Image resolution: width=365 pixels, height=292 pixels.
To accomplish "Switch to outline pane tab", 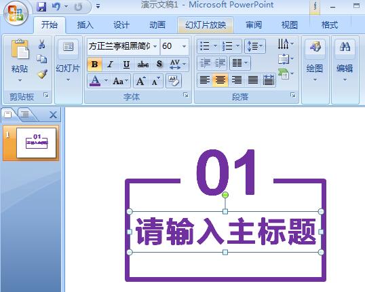I will point(25,114).
